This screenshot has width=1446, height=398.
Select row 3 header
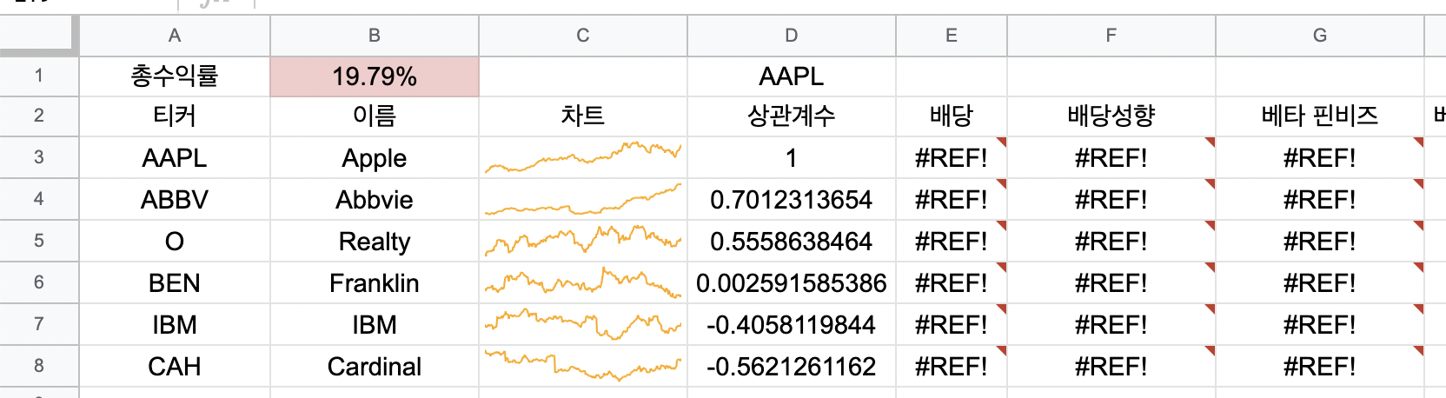[39, 157]
